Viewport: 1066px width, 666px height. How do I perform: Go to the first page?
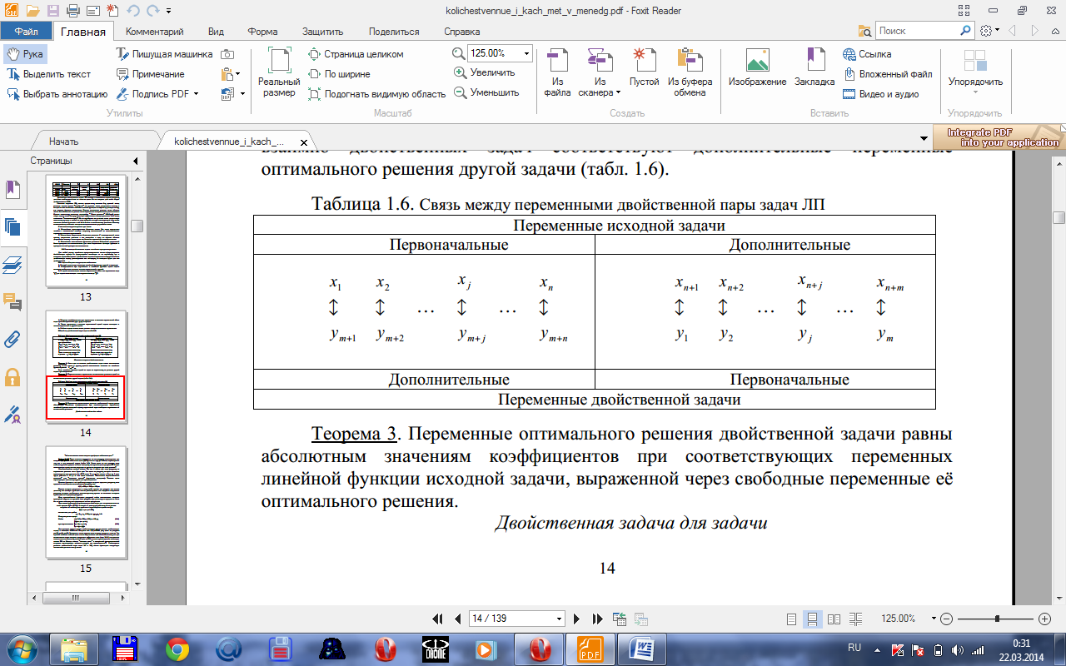click(437, 619)
